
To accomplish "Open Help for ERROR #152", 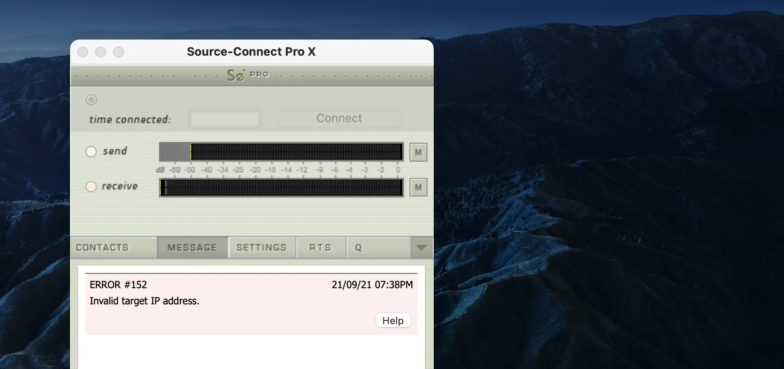I will click(x=393, y=321).
